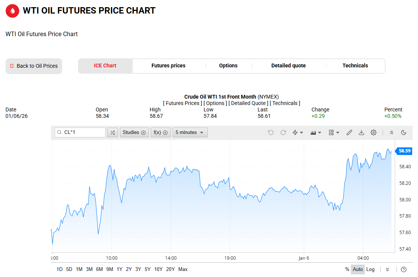
Task: Open the help question mark icon
Action: click(404, 269)
